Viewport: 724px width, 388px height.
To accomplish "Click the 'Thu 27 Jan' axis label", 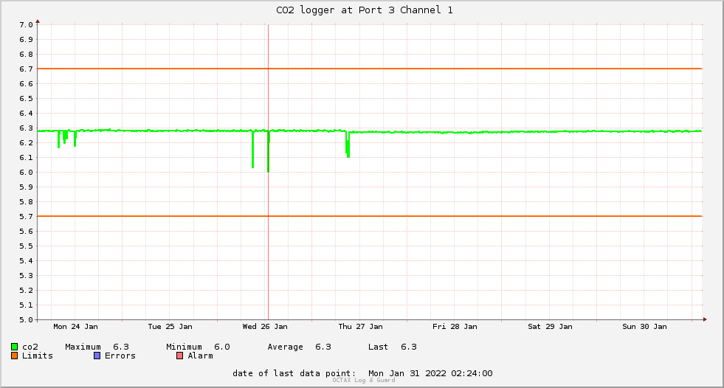I will click(360, 327).
